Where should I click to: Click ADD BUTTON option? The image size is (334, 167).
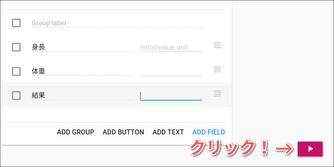coord(123,132)
